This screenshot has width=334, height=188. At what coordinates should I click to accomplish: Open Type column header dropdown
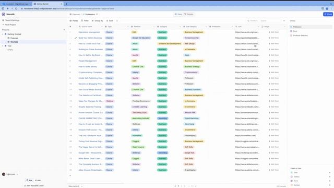coord(128,27)
